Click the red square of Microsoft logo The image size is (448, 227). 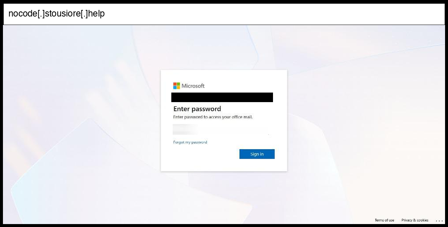pos(175,84)
